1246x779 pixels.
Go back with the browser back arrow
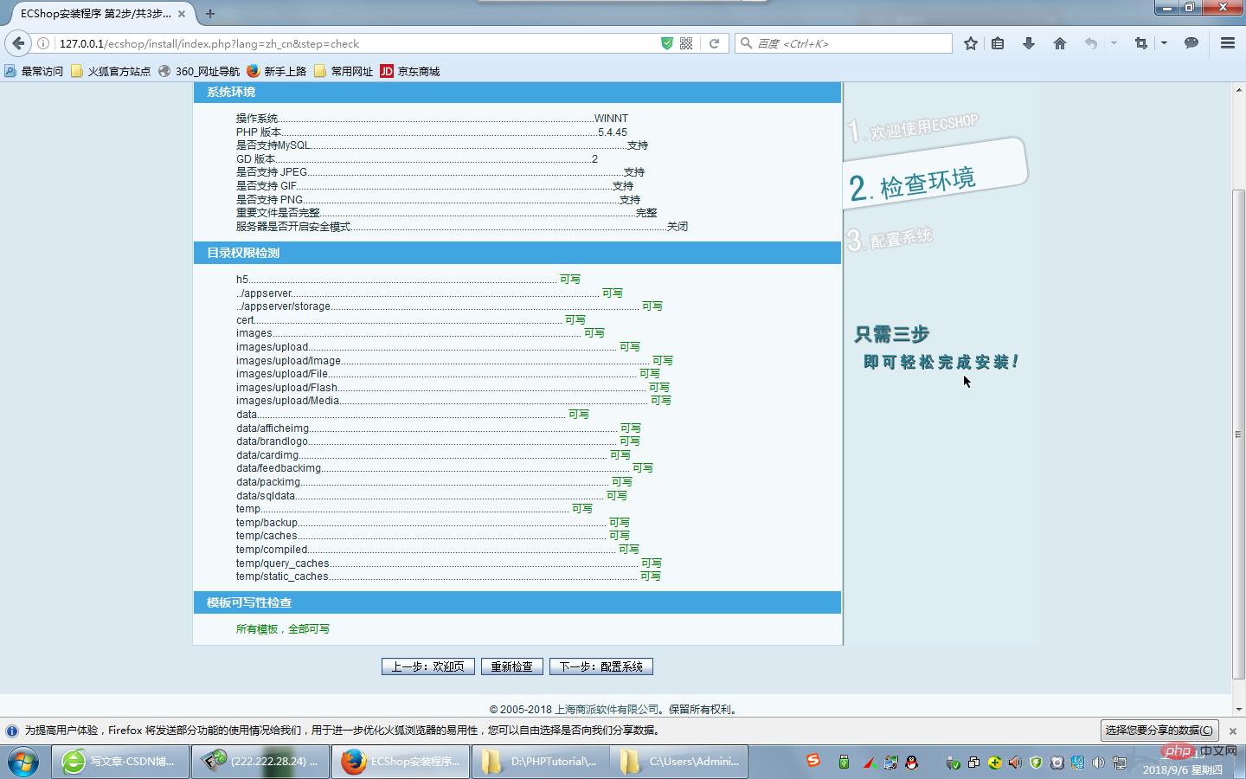click(18, 43)
